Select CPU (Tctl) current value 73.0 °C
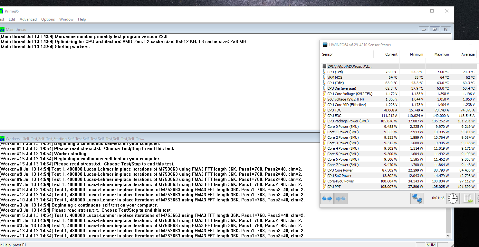 [x=391, y=72]
